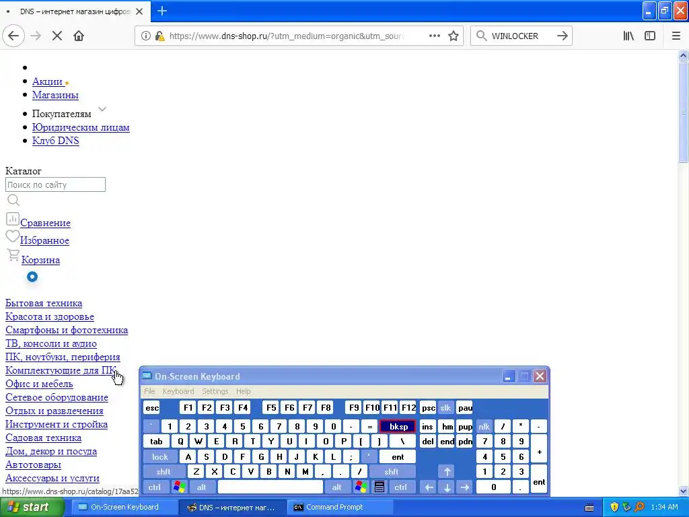Hit the space bar on keyboard
Viewport: 689px width, 517px height.
tap(270, 487)
